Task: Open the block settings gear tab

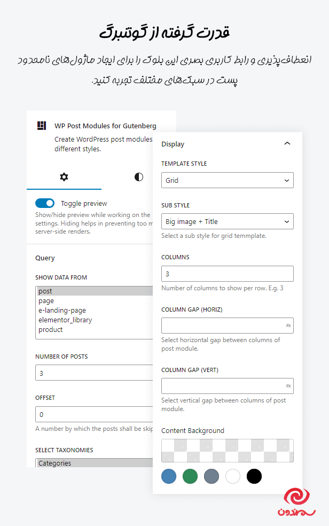Action: point(64,176)
